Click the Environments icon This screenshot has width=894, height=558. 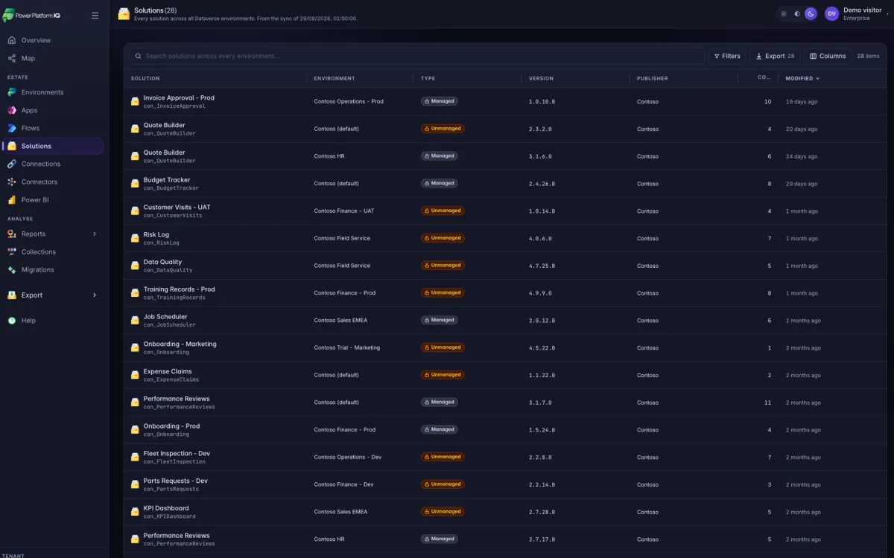[12, 92]
